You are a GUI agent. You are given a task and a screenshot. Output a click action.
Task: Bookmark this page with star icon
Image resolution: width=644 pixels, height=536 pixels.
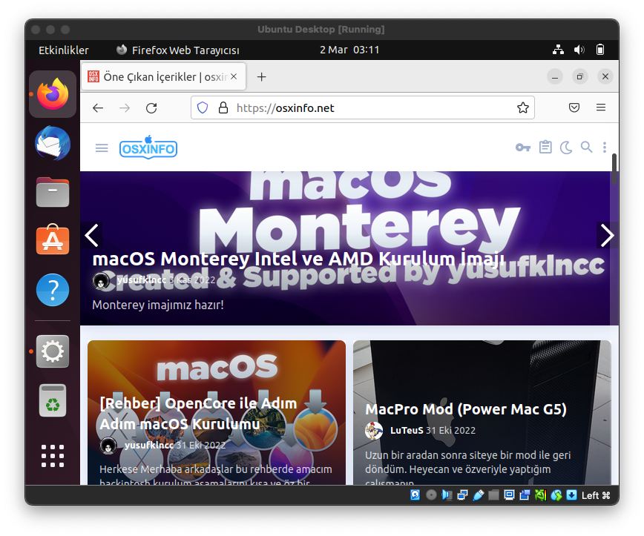click(523, 107)
